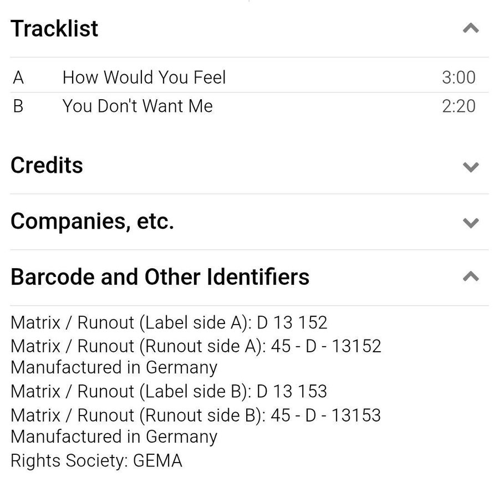Viewport: 499px width, 493px height.
Task: Click the Credits heading text
Action: click(47, 165)
